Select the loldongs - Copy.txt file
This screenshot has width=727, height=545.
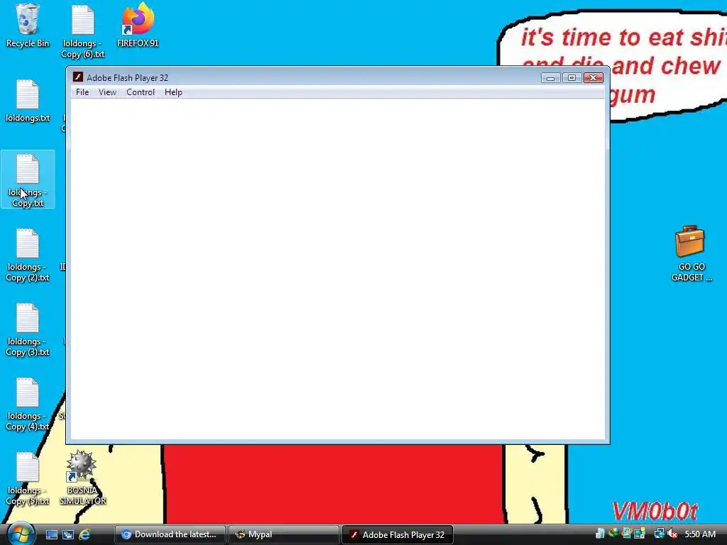[28, 180]
